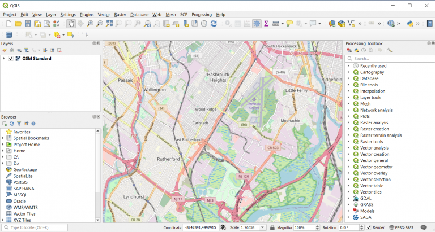The width and height of the screenshot is (435, 232).
Task: Toggle extents display next to coordinate field
Action: tap(223, 227)
